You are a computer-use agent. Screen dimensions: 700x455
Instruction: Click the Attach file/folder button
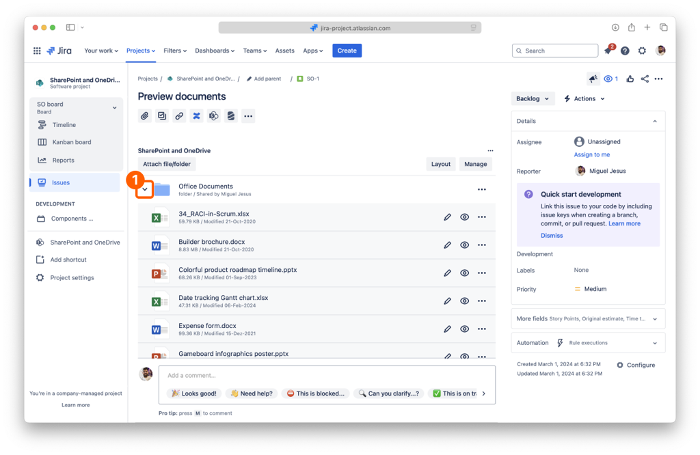tap(167, 164)
